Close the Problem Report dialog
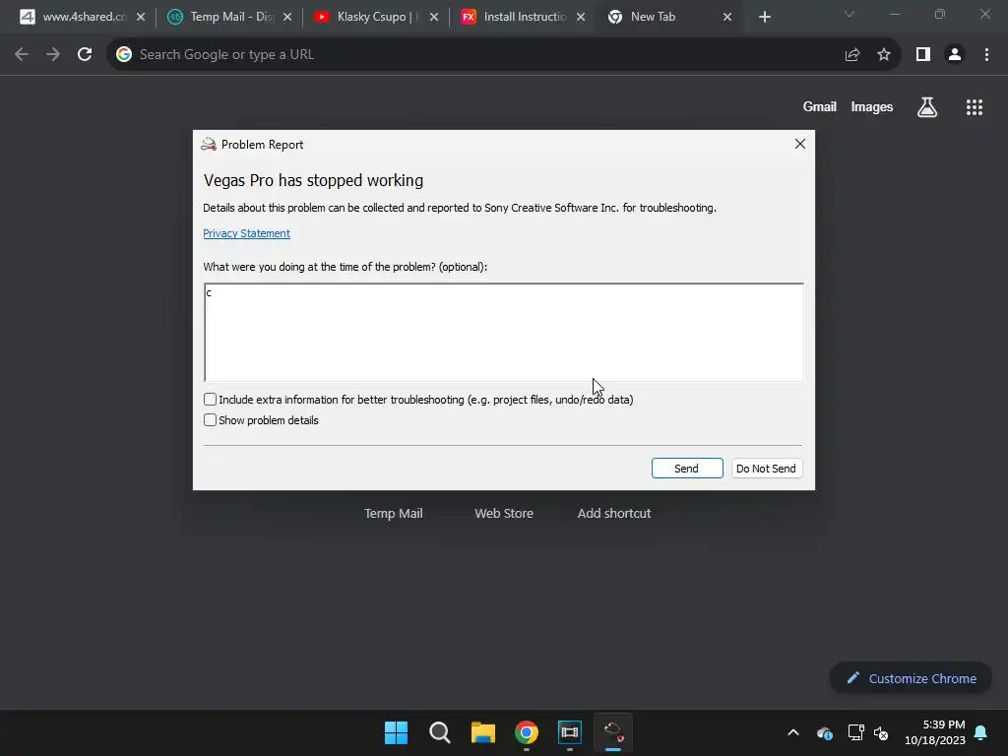Viewport: 1008px width, 756px height. [x=799, y=144]
